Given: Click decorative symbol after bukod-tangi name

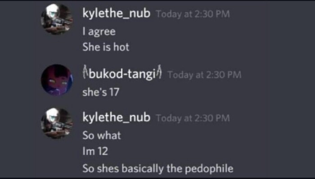Looking at the screenshot, I should pyautogui.click(x=159, y=71).
